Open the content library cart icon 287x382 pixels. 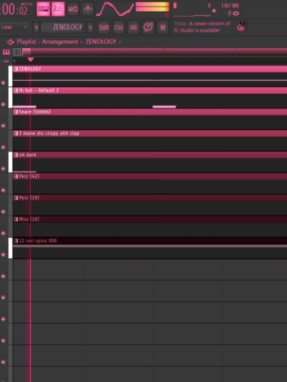click(x=163, y=27)
